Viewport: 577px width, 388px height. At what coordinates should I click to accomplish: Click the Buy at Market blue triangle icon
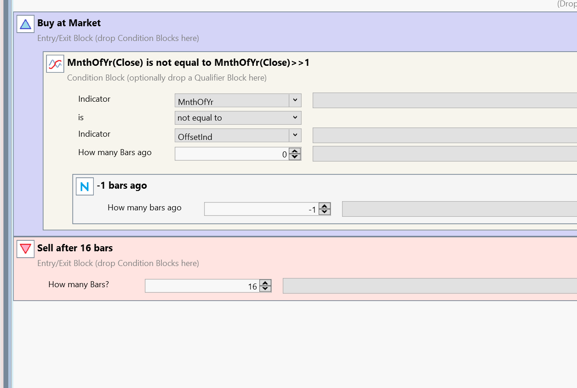(25, 24)
